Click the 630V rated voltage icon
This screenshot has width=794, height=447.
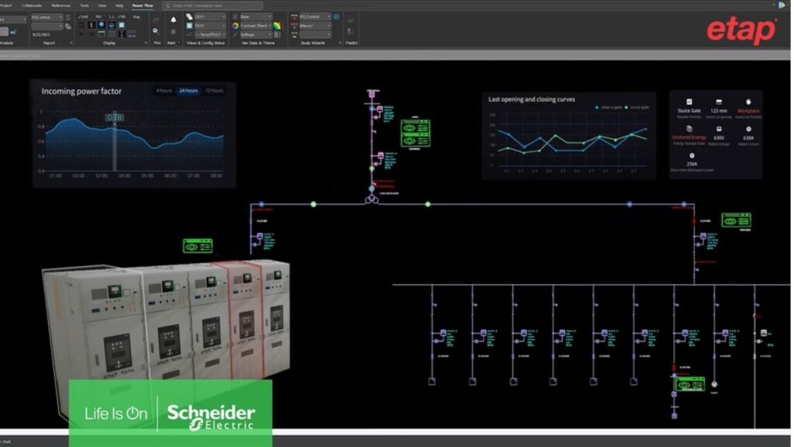[719, 129]
